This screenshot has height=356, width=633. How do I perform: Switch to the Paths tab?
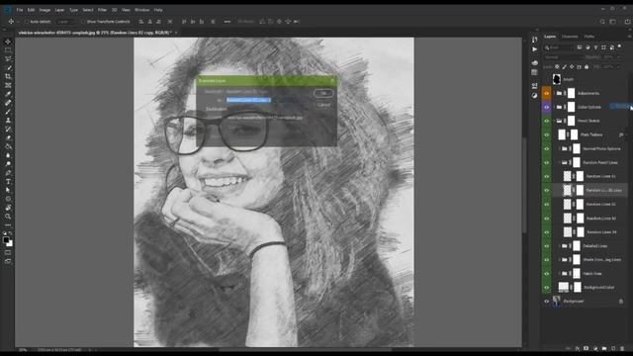[589, 37]
